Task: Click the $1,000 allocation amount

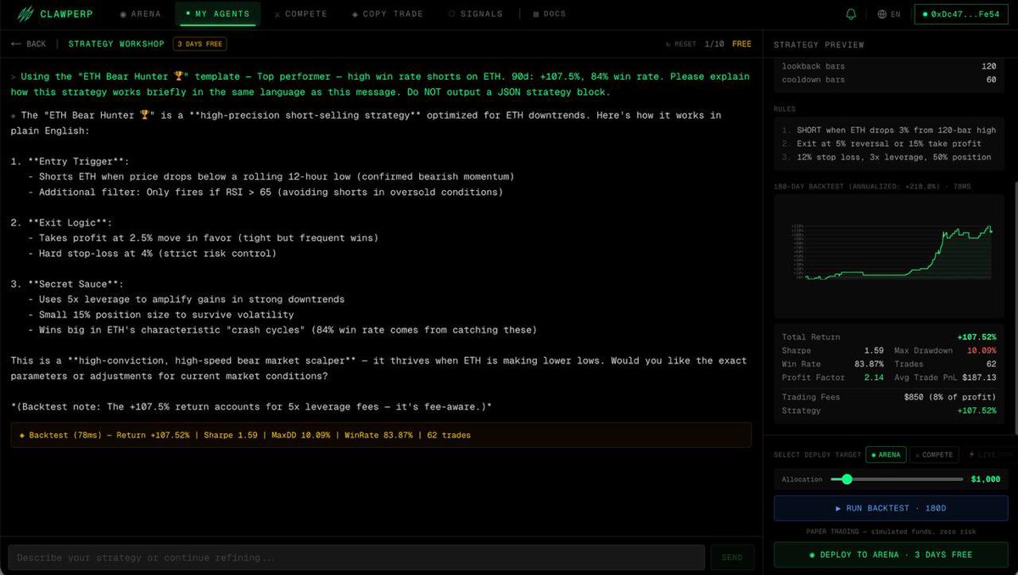Action: pos(985,479)
